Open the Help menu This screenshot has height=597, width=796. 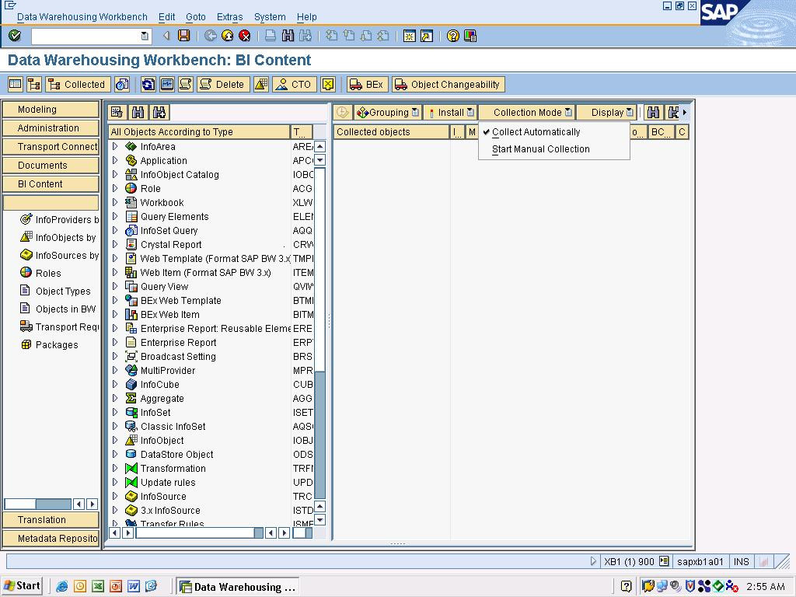306,17
